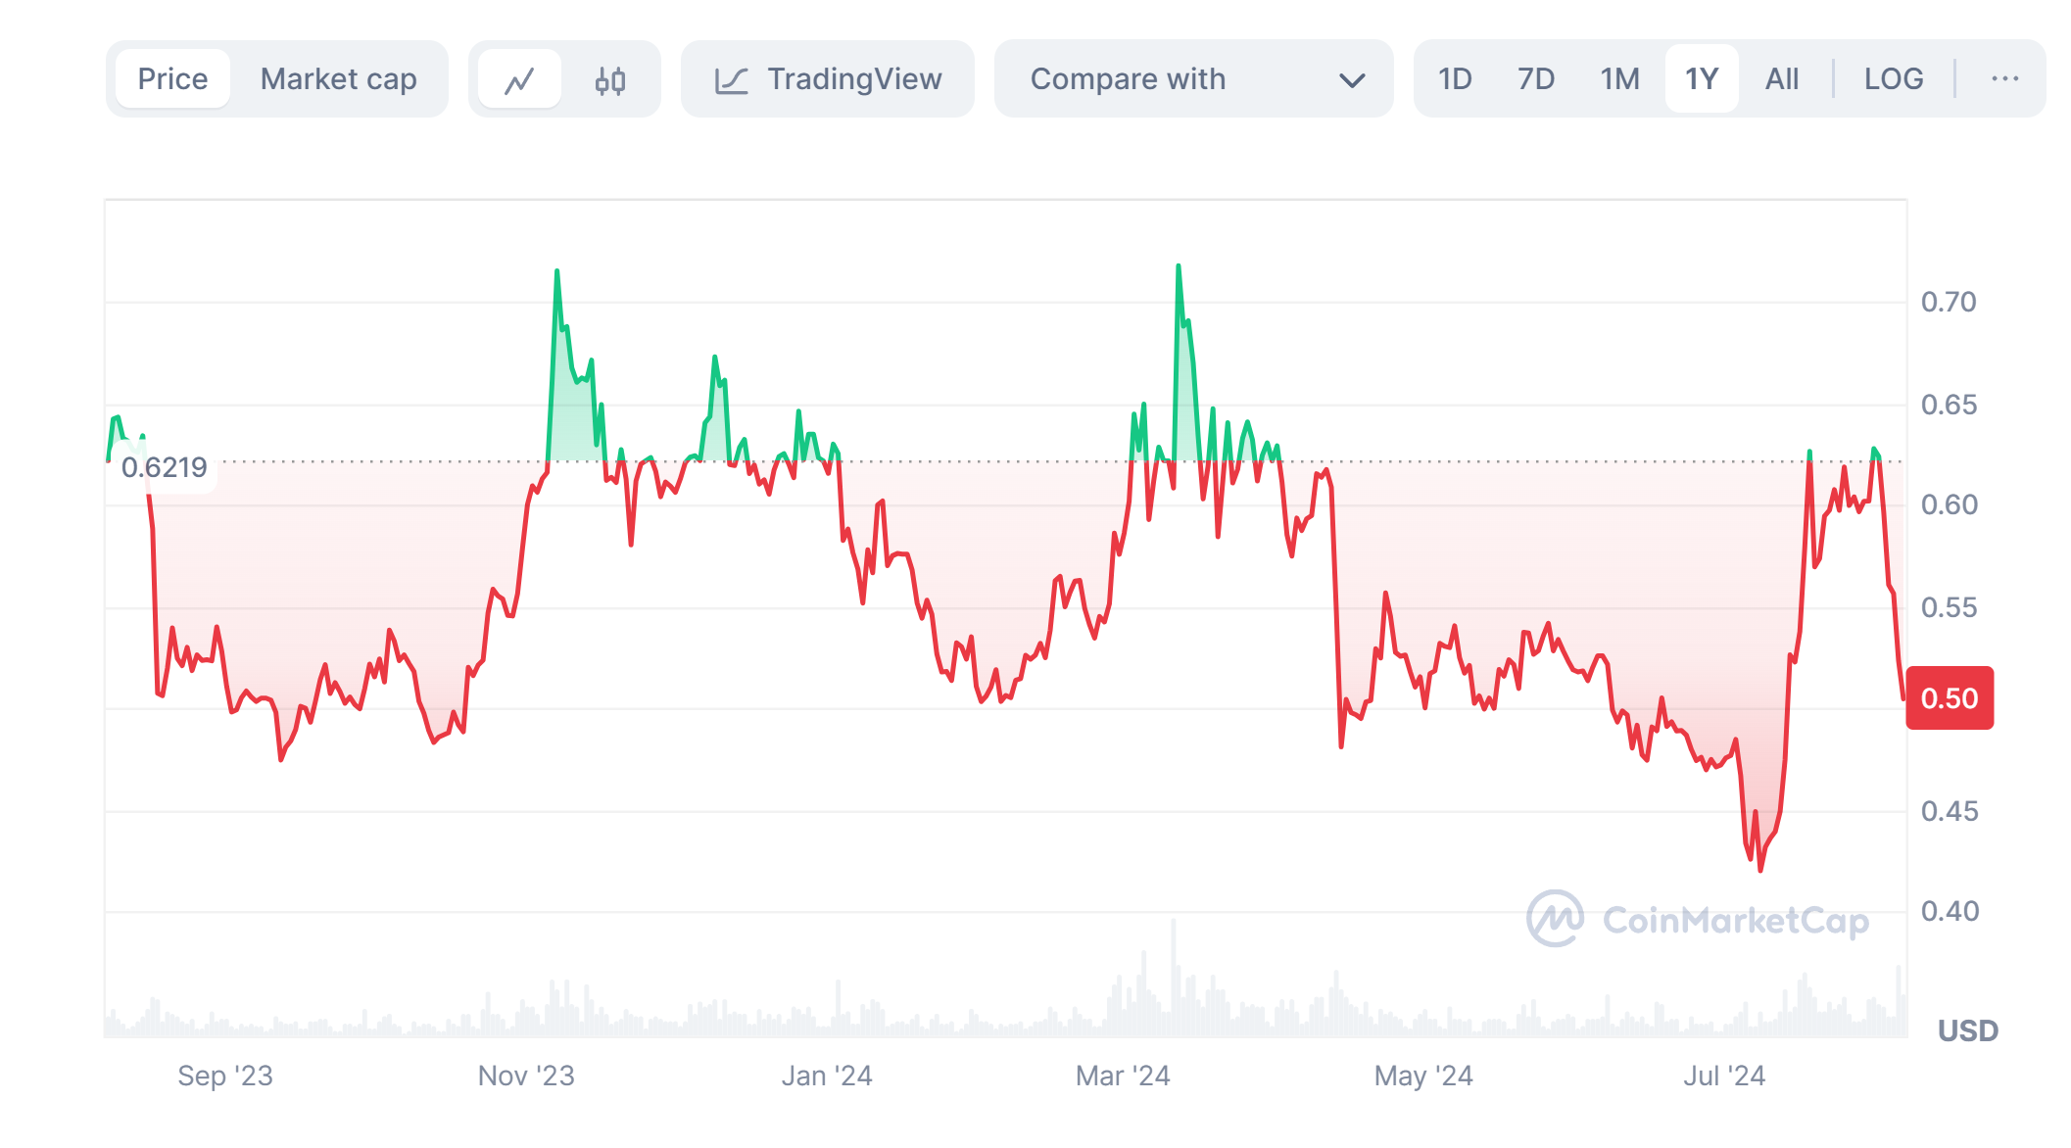Click the Mar '24 price peak
The height and width of the screenshot is (1148, 2071).
(1178, 266)
